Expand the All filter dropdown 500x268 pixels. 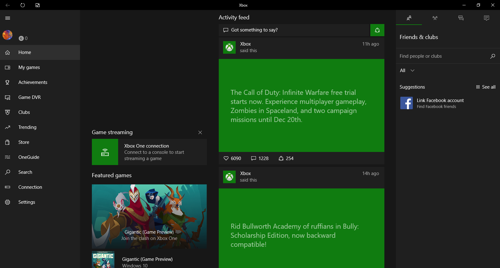407,71
